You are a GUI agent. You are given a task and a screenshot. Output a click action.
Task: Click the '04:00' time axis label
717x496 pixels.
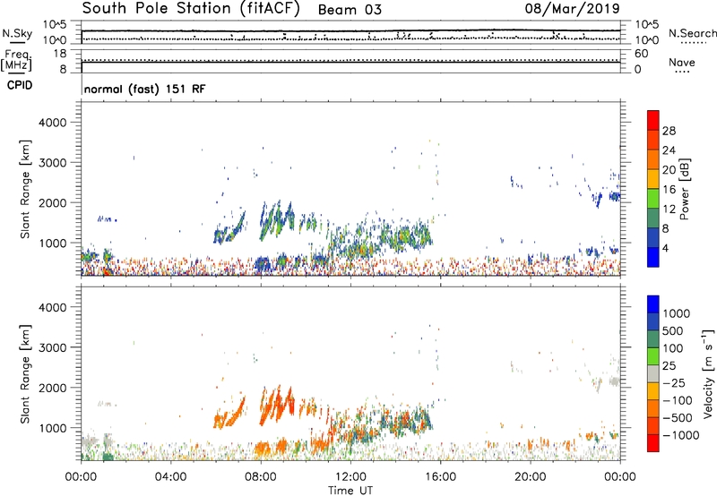pyautogui.click(x=170, y=477)
